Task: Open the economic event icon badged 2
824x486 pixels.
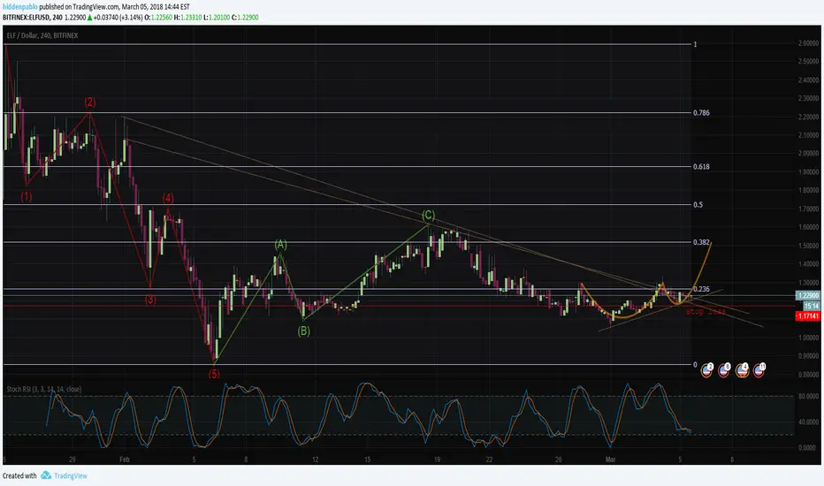Action: 706,370
